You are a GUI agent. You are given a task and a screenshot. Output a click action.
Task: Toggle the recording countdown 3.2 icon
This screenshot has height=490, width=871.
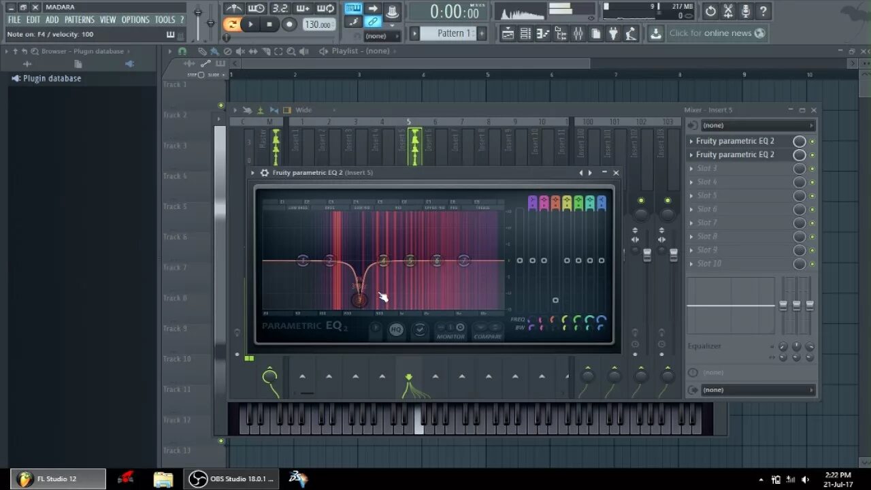[x=280, y=9]
